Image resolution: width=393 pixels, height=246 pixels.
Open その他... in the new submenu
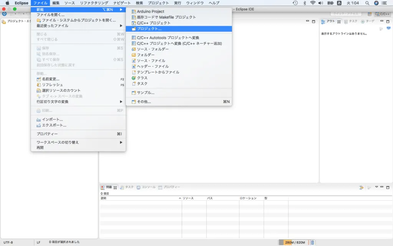pos(179,101)
